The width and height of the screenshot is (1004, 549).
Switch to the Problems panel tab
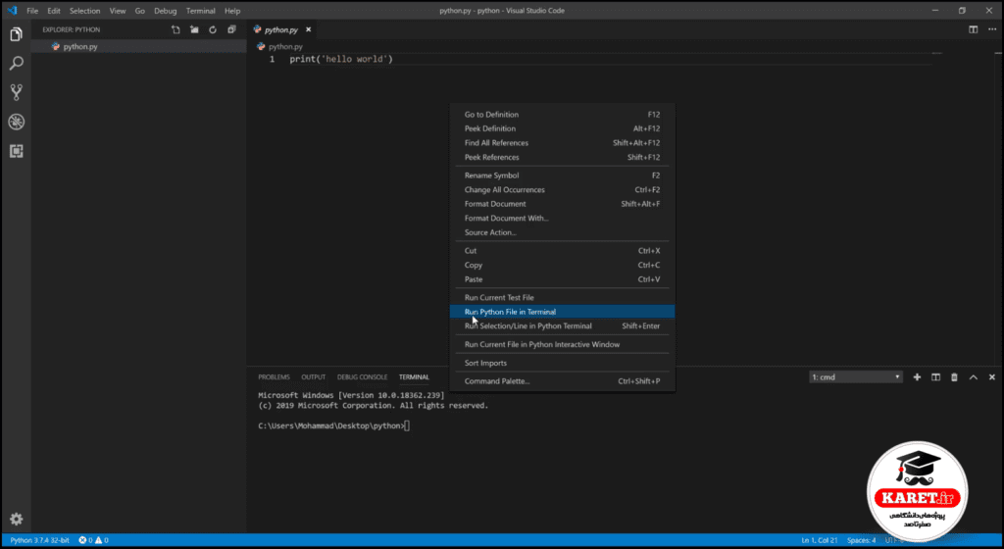tap(274, 376)
